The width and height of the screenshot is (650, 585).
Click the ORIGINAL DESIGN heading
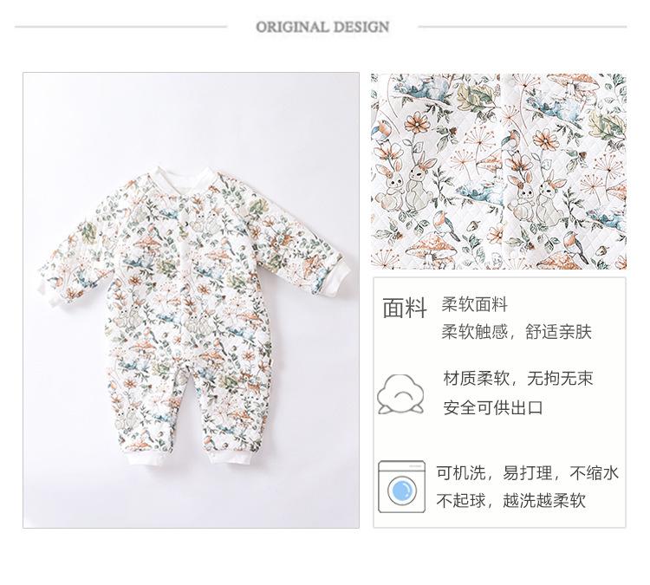[x=322, y=27]
